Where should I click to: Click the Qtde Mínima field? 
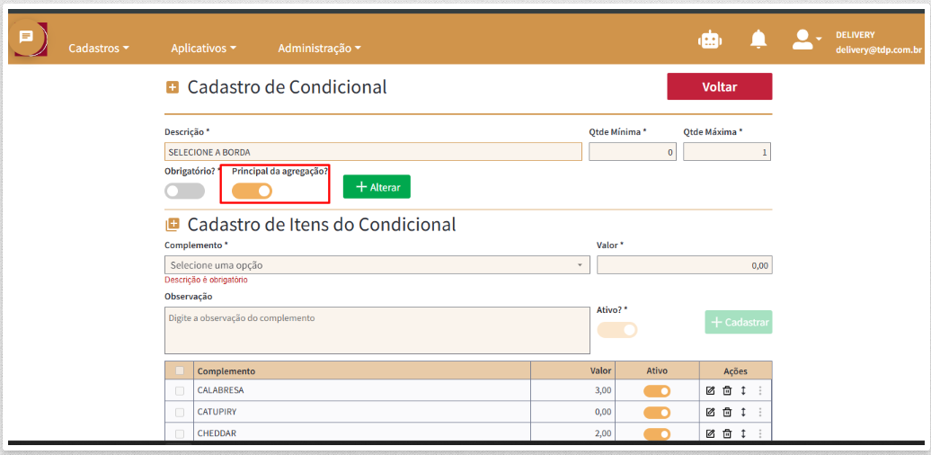[633, 152]
